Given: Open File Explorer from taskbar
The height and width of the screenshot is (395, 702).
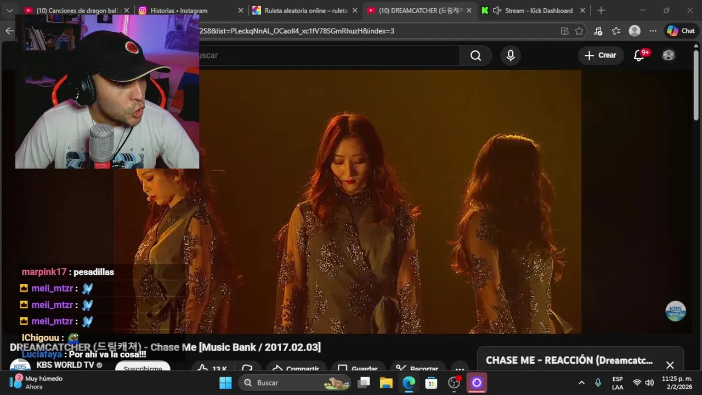Looking at the screenshot, I should pos(386,383).
